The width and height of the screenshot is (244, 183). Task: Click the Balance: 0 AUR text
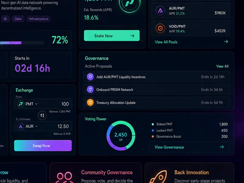pyautogui.click(x=62, y=134)
